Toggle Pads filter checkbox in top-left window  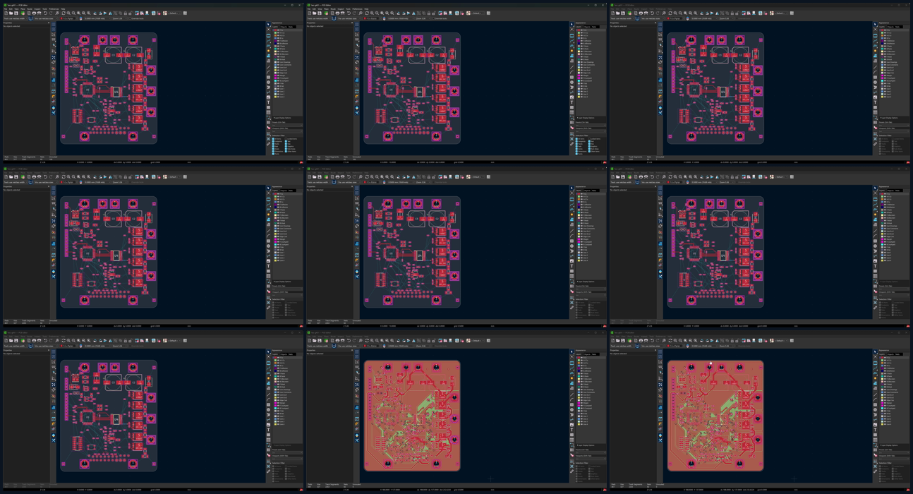[273, 147]
